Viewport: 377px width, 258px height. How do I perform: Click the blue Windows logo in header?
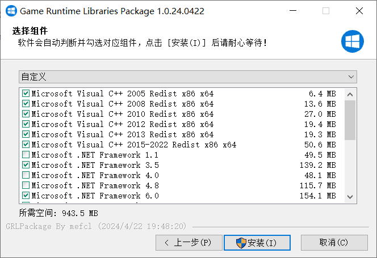coord(352,41)
